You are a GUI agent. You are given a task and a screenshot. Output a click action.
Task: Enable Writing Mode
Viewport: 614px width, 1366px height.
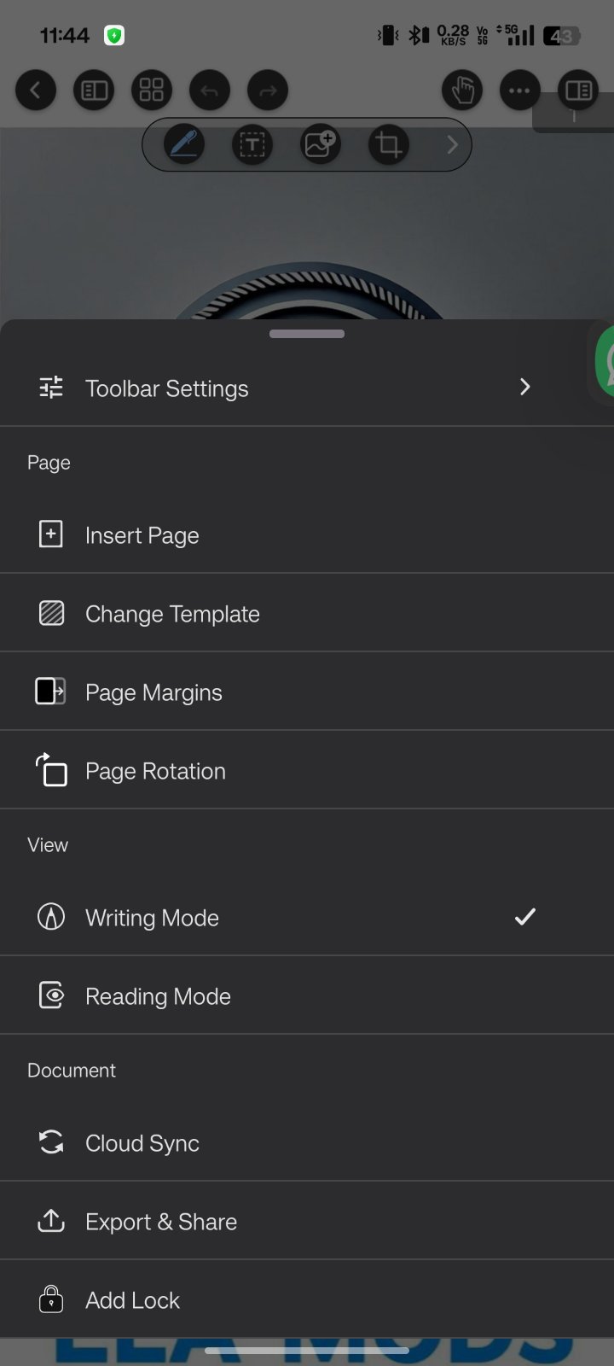pos(152,918)
